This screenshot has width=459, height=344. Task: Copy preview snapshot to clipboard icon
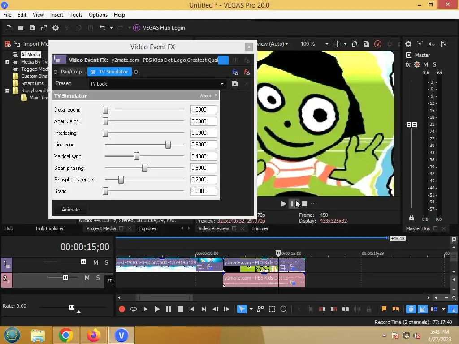click(355, 44)
